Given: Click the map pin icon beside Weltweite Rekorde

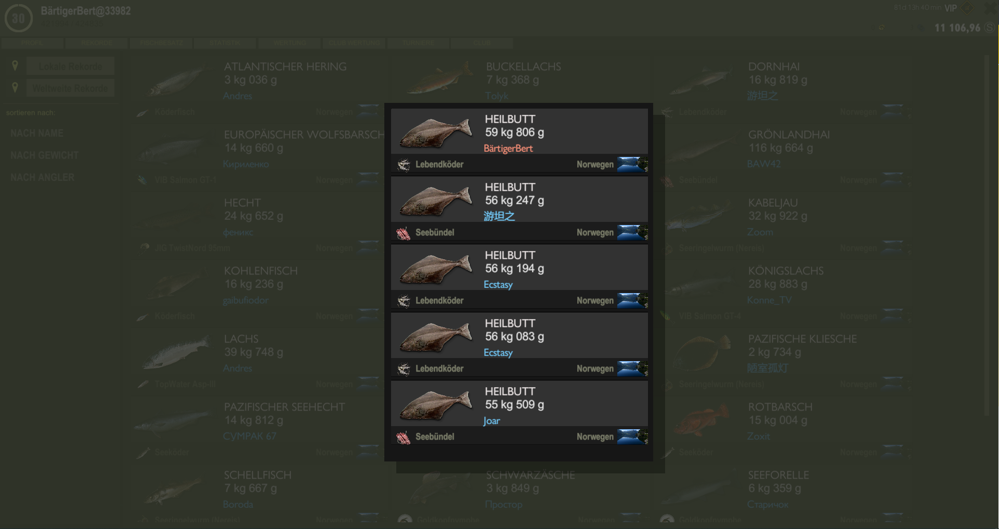Looking at the screenshot, I should (x=15, y=87).
